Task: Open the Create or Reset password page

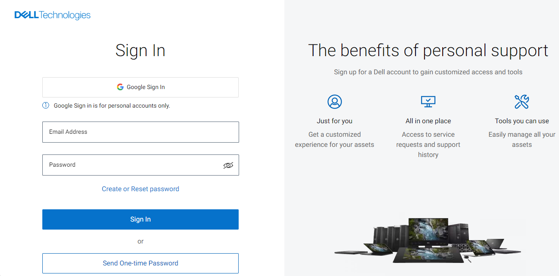Action: coord(140,189)
